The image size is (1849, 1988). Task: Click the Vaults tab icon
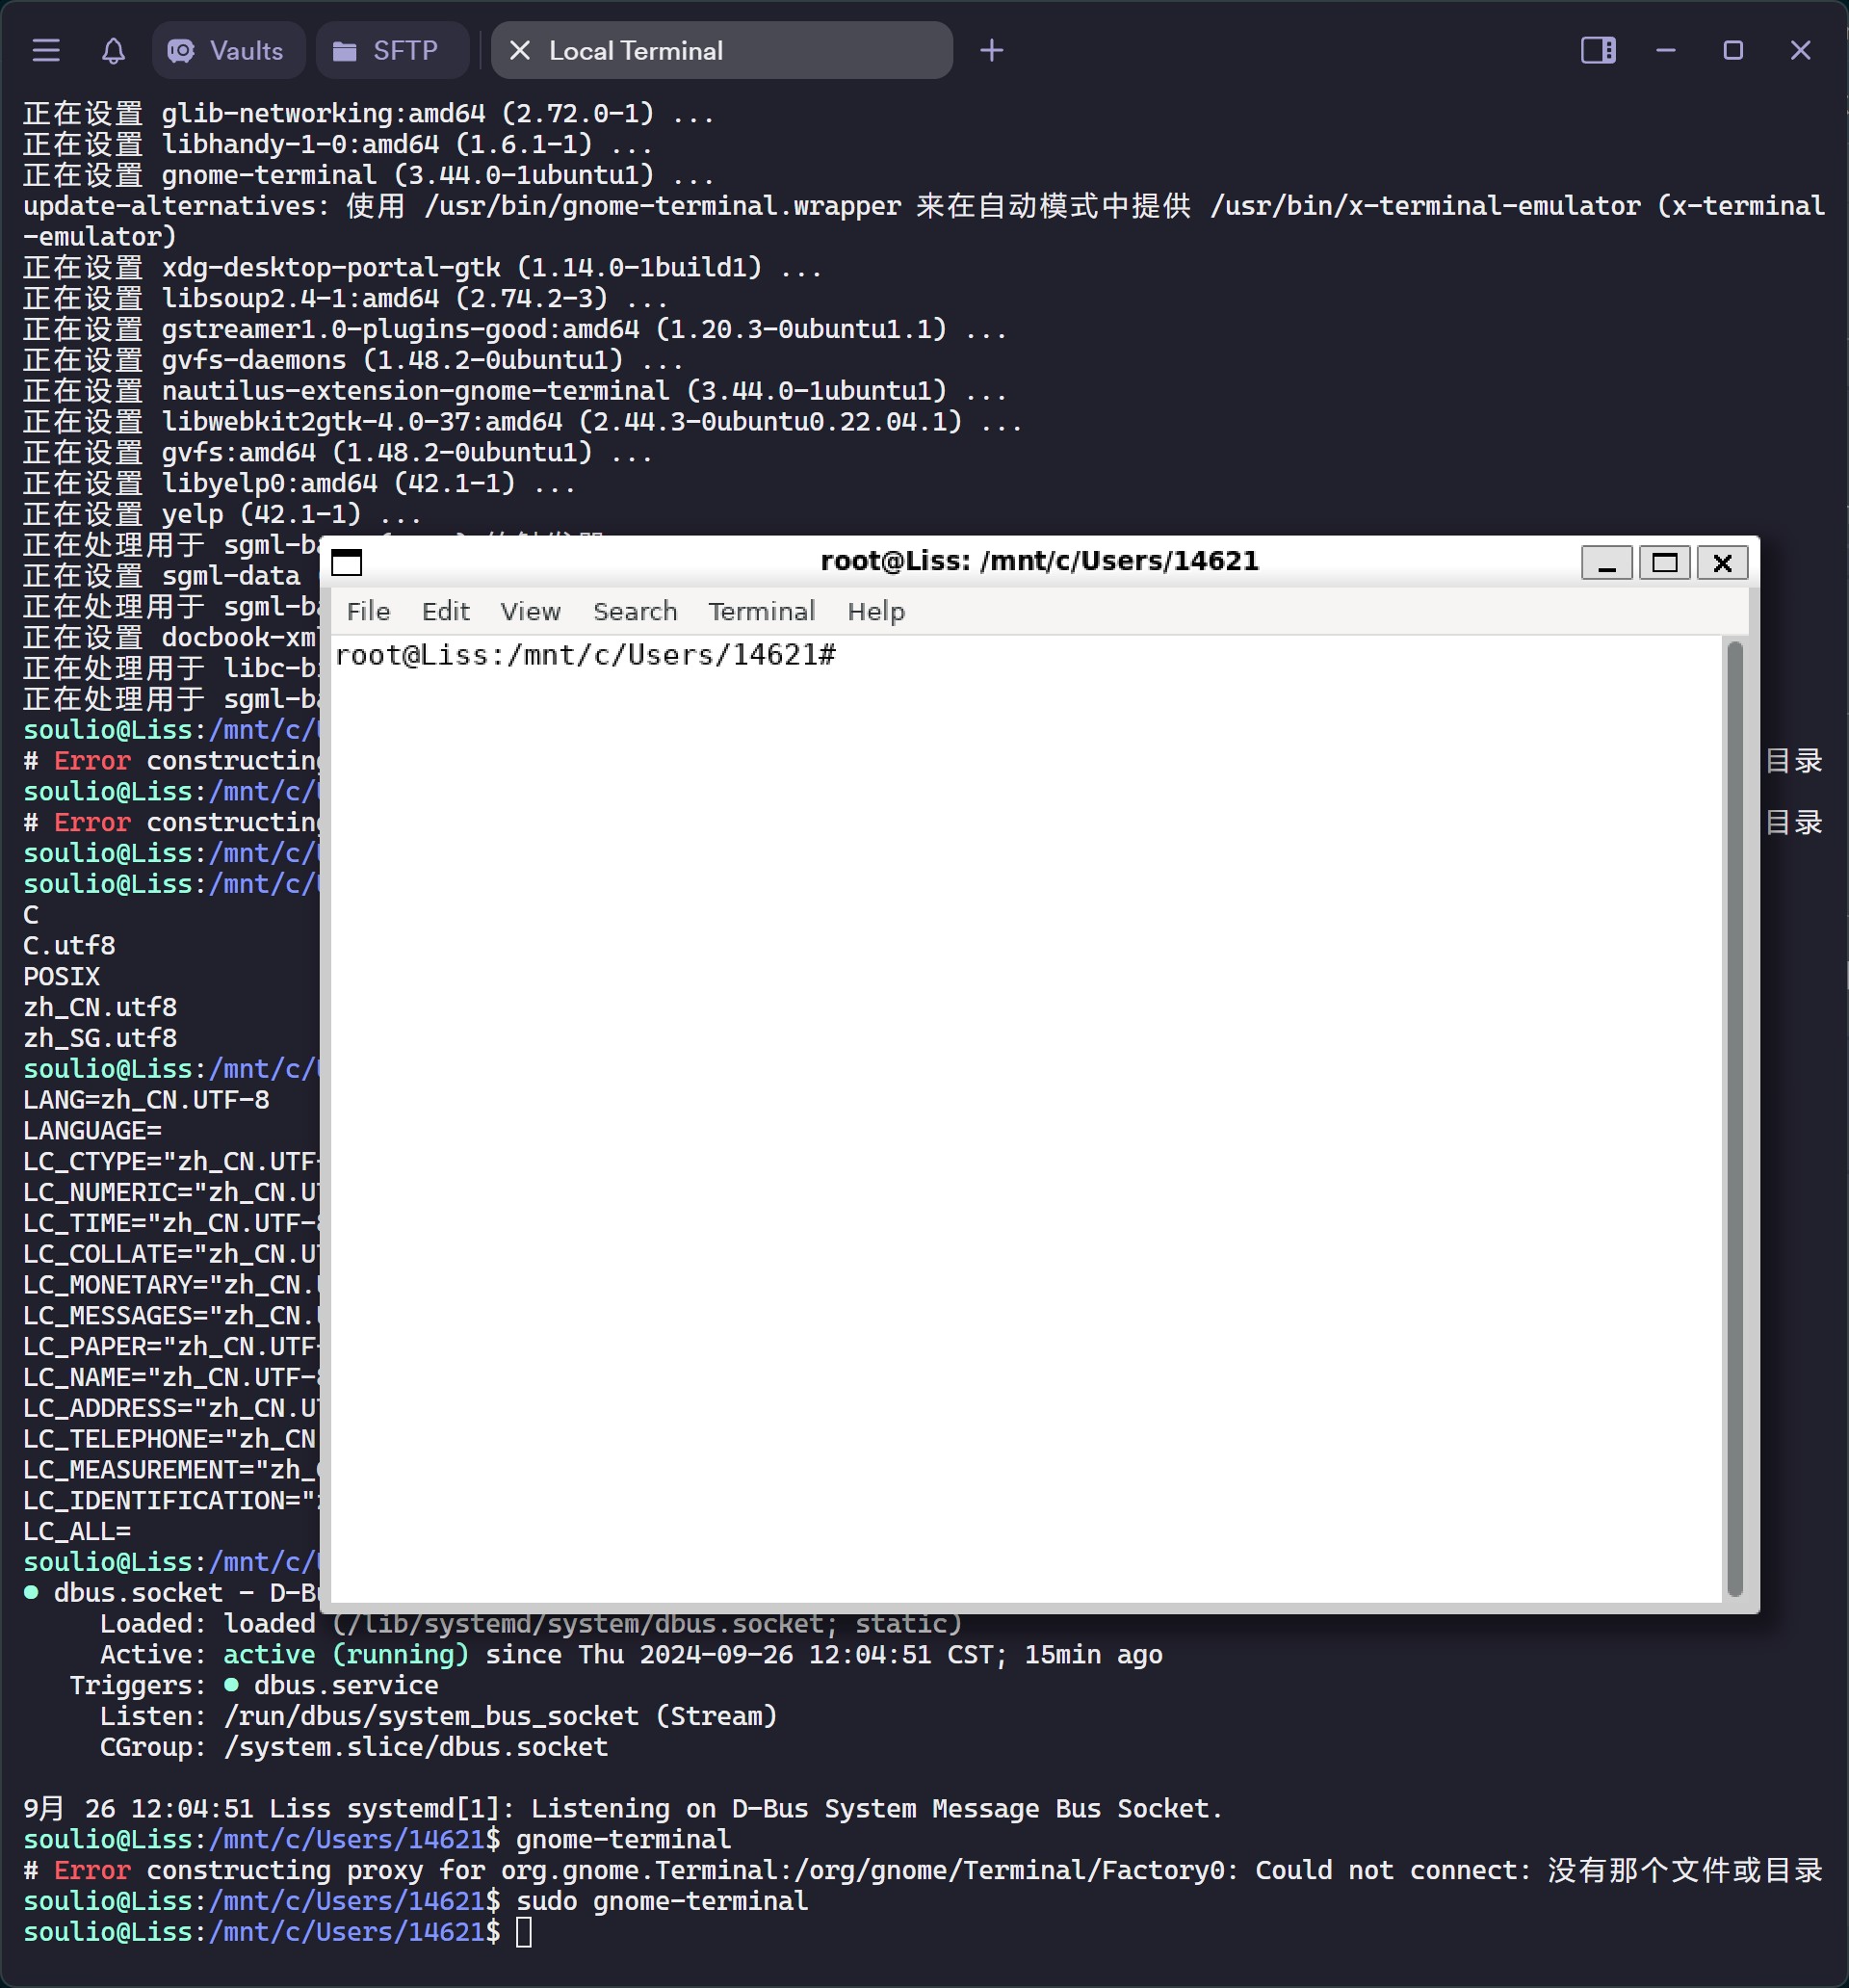(x=181, y=49)
